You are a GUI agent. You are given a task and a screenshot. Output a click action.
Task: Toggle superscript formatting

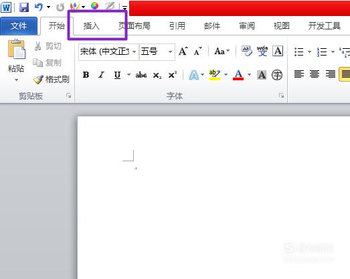(x=172, y=75)
